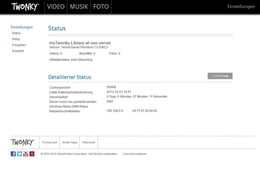Click the 'Letzte Datenbankaktualisierung' label
The image size is (260, 172).
tap(71, 92)
